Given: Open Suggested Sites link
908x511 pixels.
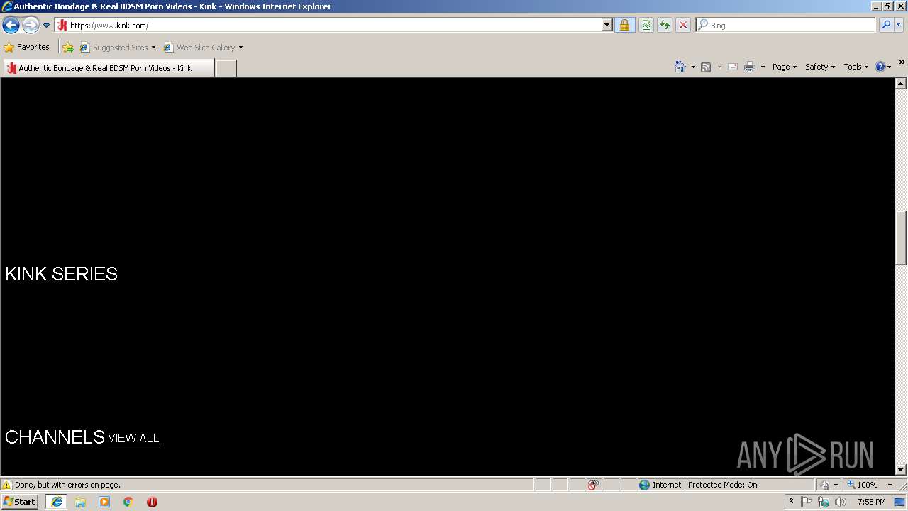Looking at the screenshot, I should point(117,48).
